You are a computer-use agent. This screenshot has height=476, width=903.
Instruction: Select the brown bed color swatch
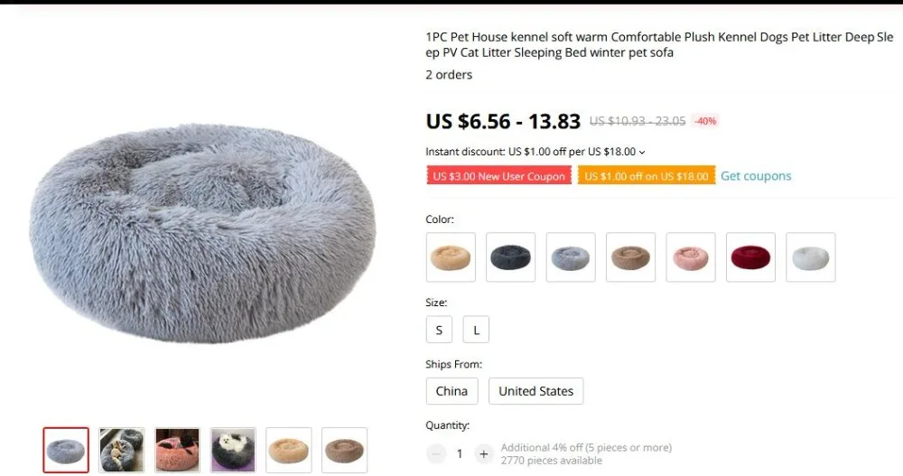click(x=630, y=257)
